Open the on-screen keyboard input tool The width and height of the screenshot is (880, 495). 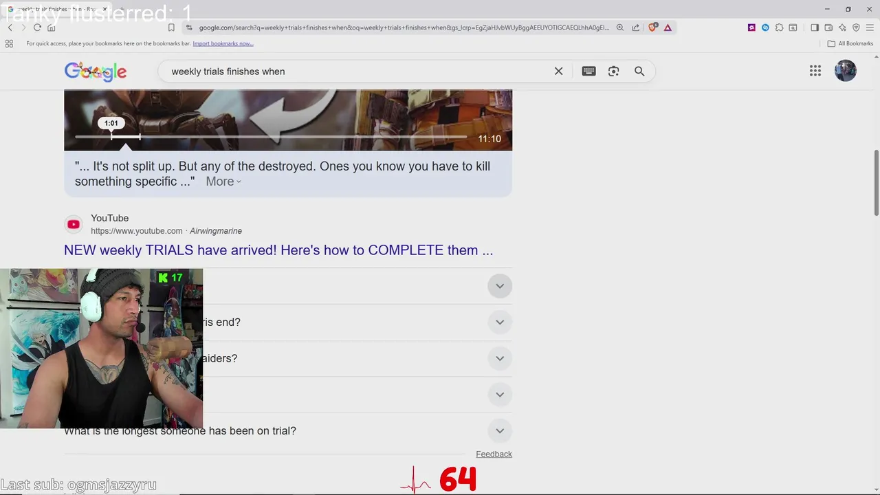click(588, 71)
